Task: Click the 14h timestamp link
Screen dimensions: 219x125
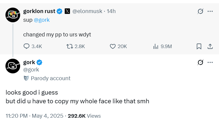Action: [x=111, y=11]
